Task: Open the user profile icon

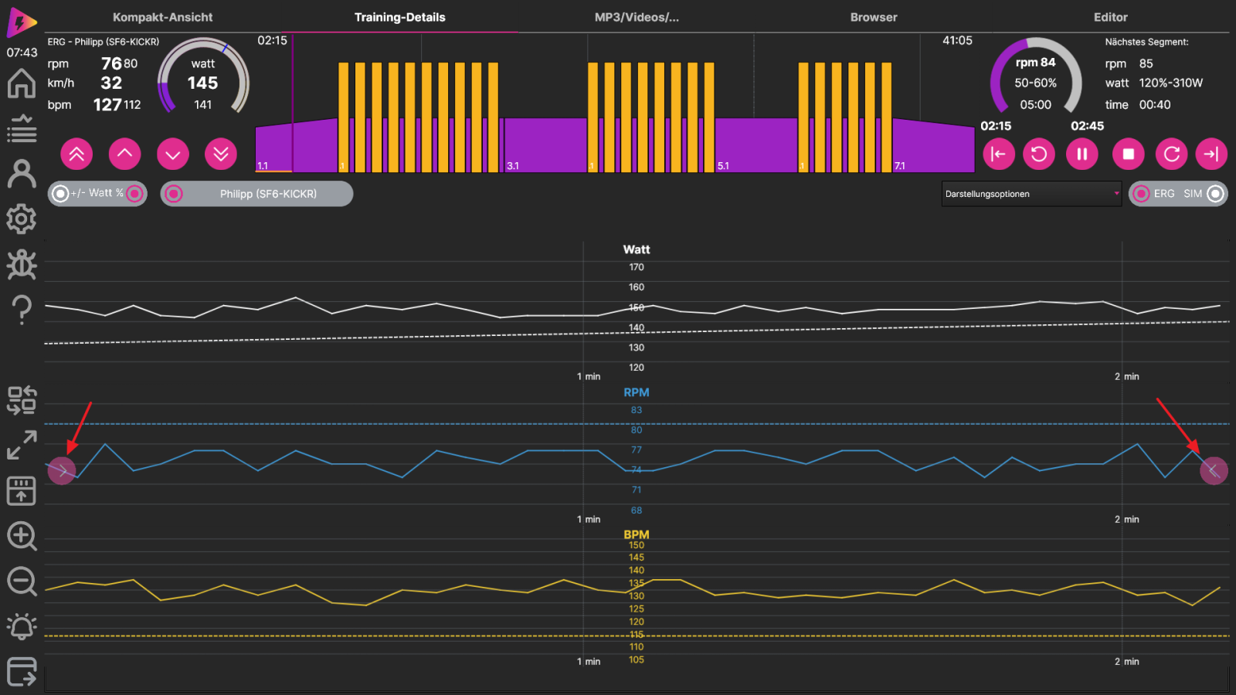Action: [x=22, y=174]
